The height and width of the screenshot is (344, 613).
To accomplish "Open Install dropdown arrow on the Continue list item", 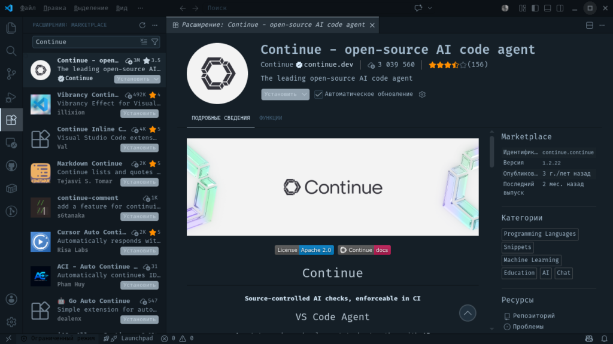I will [156, 79].
